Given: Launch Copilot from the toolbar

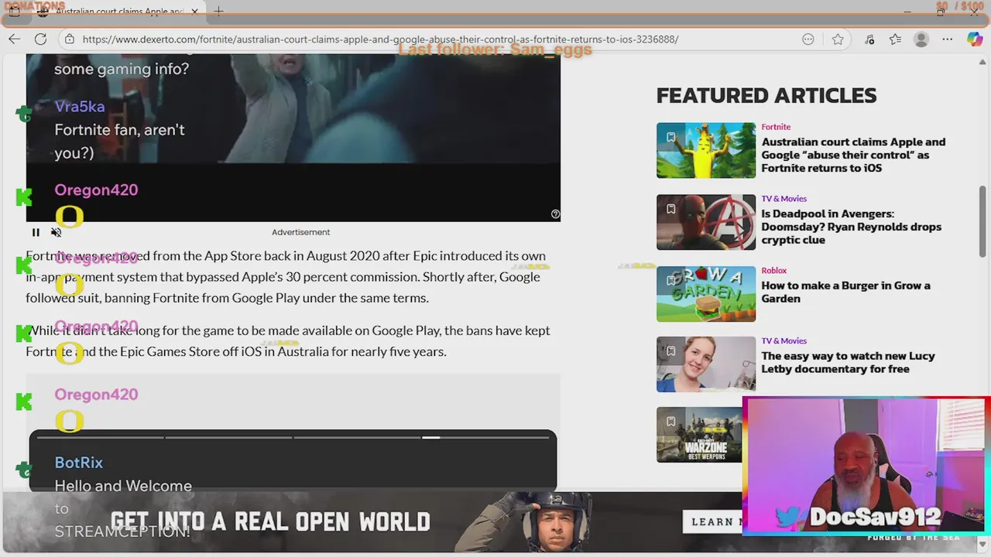Looking at the screenshot, I should [975, 39].
